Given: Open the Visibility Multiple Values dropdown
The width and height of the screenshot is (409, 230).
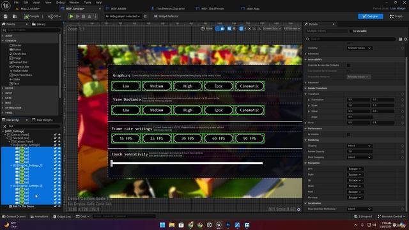Looking at the screenshot, I should pyautogui.click(x=359, y=48).
